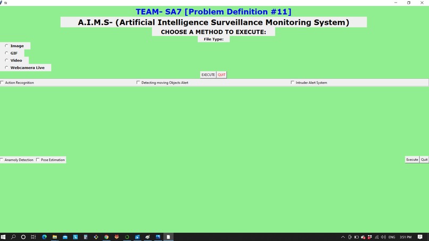Open Cortana circle icon in taskbar
429x241 pixels.
[x=23, y=237]
